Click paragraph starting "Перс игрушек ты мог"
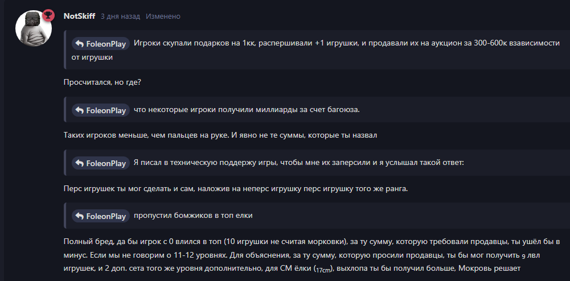The width and height of the screenshot is (570, 281). [236, 189]
